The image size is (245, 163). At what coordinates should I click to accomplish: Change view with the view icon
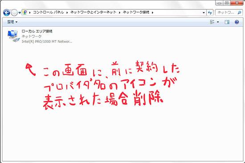(212, 22)
